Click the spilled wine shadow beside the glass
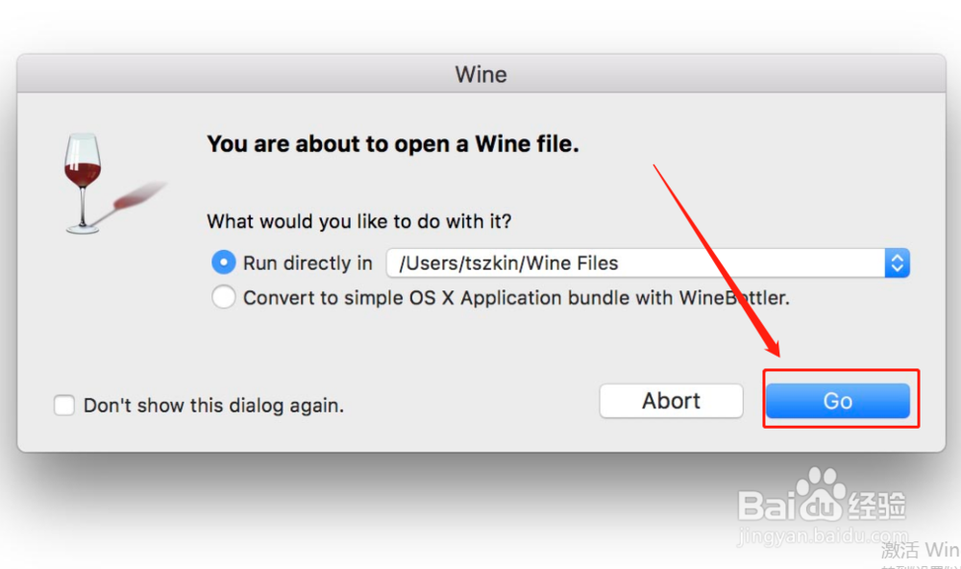The width and height of the screenshot is (961, 569). coord(137,196)
